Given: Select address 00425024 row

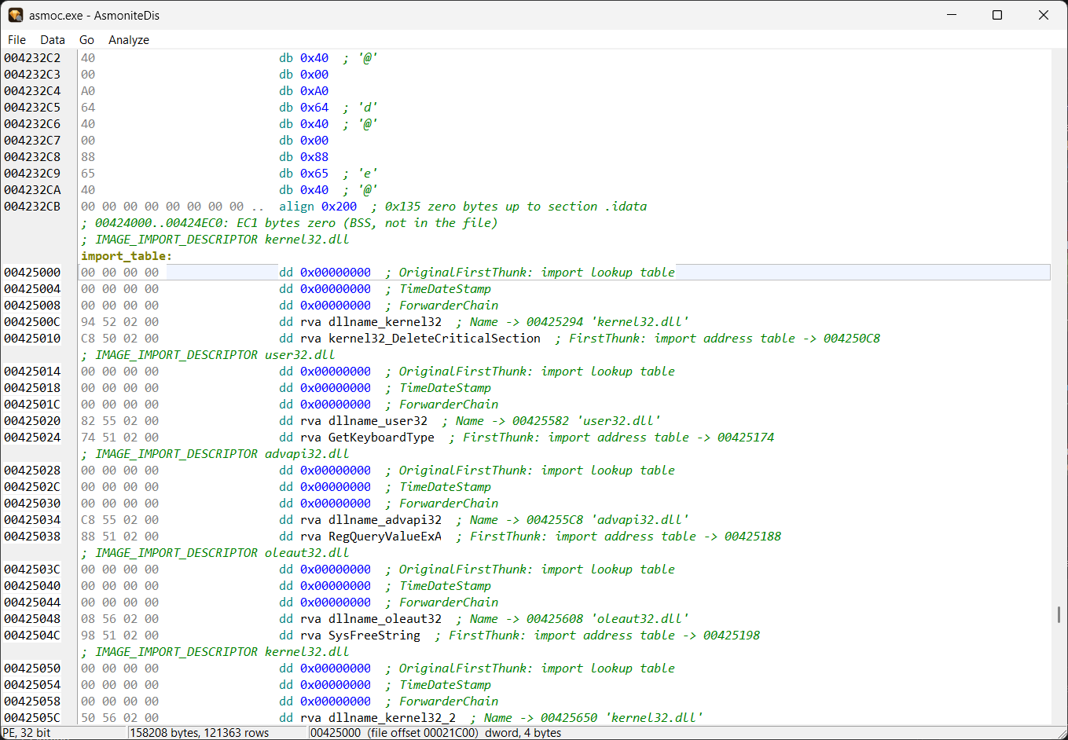Looking at the screenshot, I should click(x=525, y=438).
